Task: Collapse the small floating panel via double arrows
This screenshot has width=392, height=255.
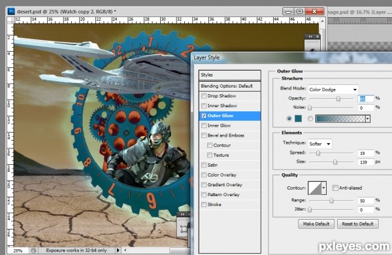Action: click(310, 37)
